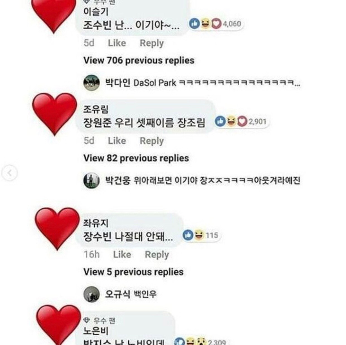Reply to the 조유림 comment
Image resolution: width=346 pixels, height=345 pixels.
(x=152, y=141)
